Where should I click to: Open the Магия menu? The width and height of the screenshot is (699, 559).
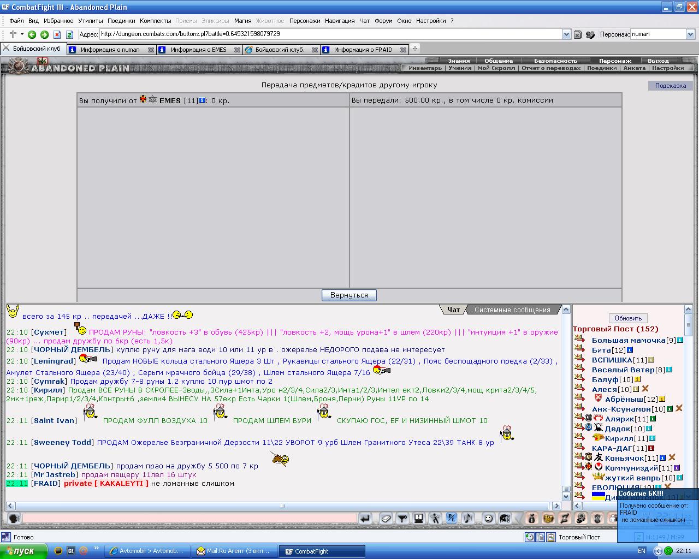coord(242,21)
